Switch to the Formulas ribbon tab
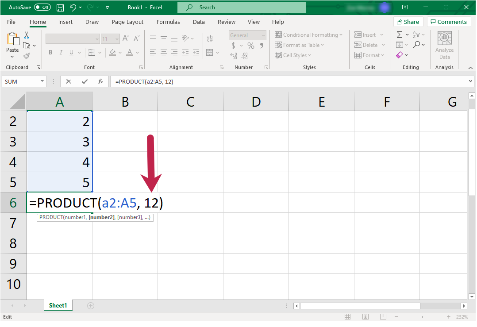Viewport: 477px width, 327px height. pos(168,22)
